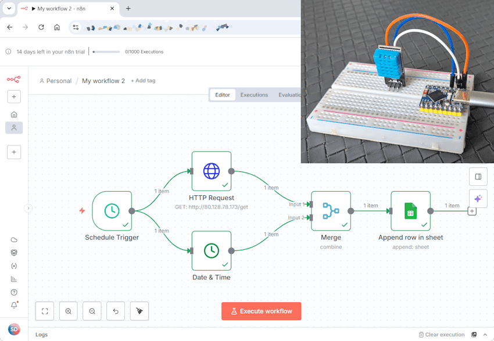The image size is (494, 341).
Task: Click the Merge node icon
Action: [x=331, y=211]
